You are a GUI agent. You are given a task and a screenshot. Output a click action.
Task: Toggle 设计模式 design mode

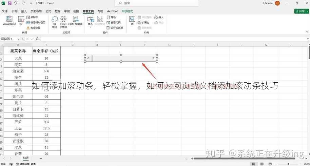click(x=100, y=21)
